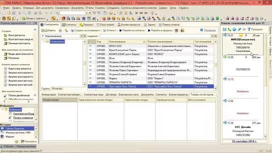The height and width of the screenshot is (153, 272).
Task: Switch to the Задачи tab
Action: (150, 25)
